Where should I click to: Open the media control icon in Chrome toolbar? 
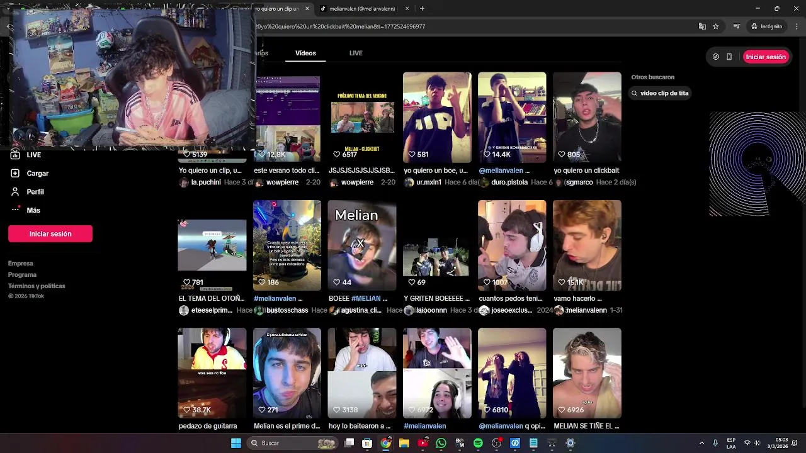[x=736, y=26]
